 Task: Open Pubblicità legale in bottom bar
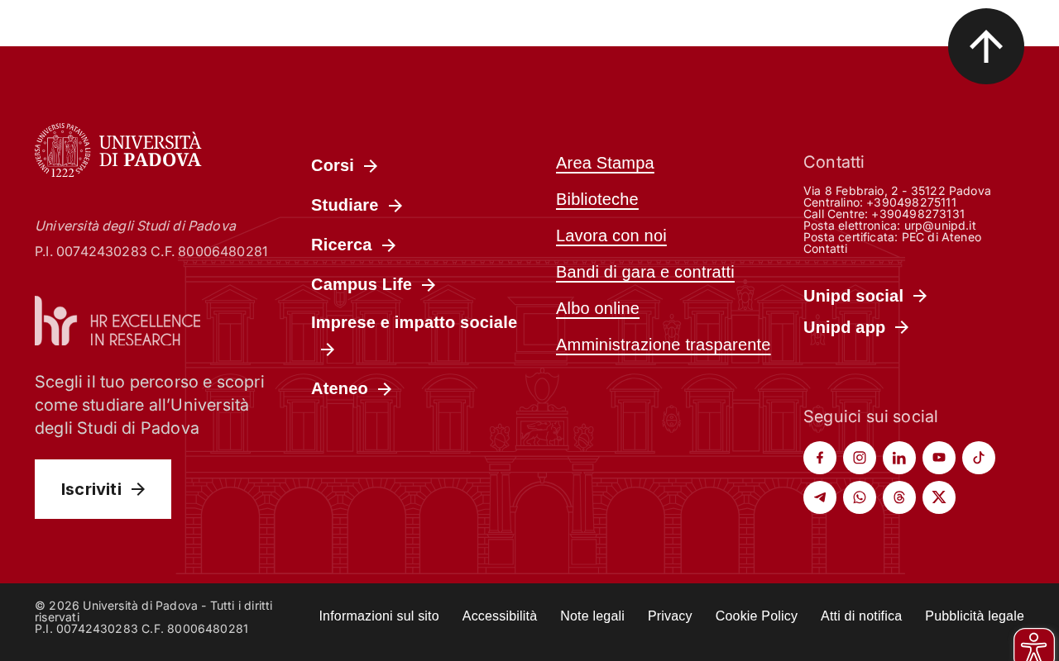[x=975, y=616]
